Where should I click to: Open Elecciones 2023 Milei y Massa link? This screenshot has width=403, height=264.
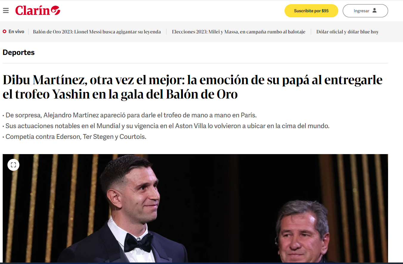pos(239,32)
